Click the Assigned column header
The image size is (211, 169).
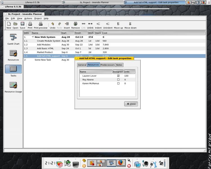point(118,72)
